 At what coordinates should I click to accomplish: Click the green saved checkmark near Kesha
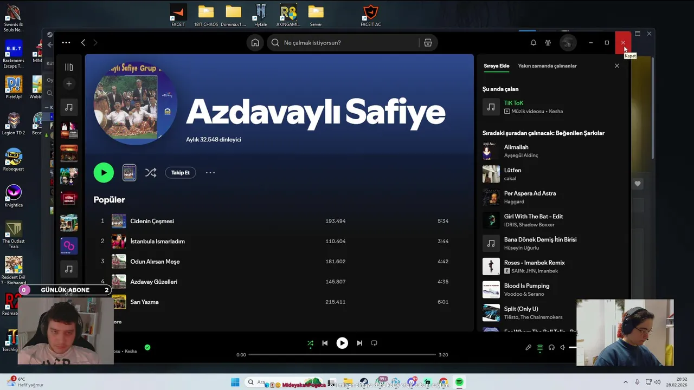(x=147, y=347)
